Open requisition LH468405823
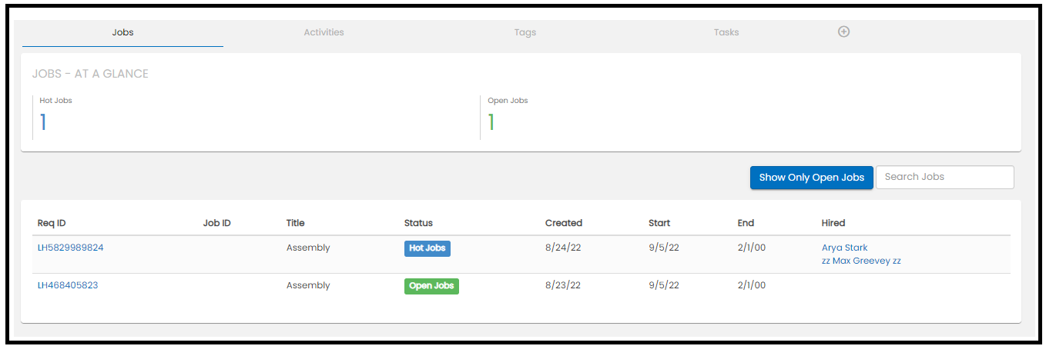The image size is (1046, 346). click(x=68, y=285)
